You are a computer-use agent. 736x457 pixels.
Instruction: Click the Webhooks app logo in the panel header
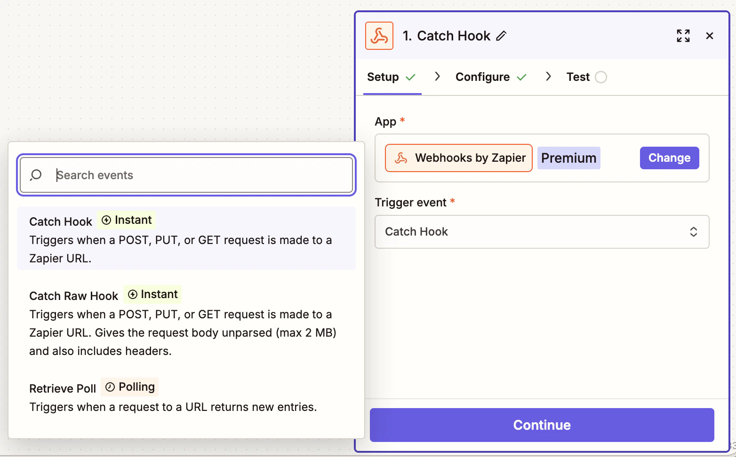(x=379, y=36)
